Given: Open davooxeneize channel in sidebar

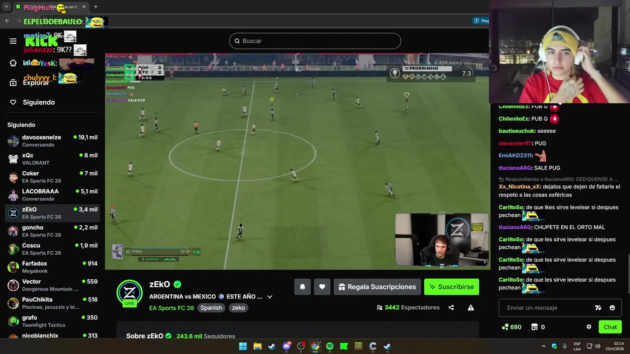Looking at the screenshot, I should click(52, 141).
